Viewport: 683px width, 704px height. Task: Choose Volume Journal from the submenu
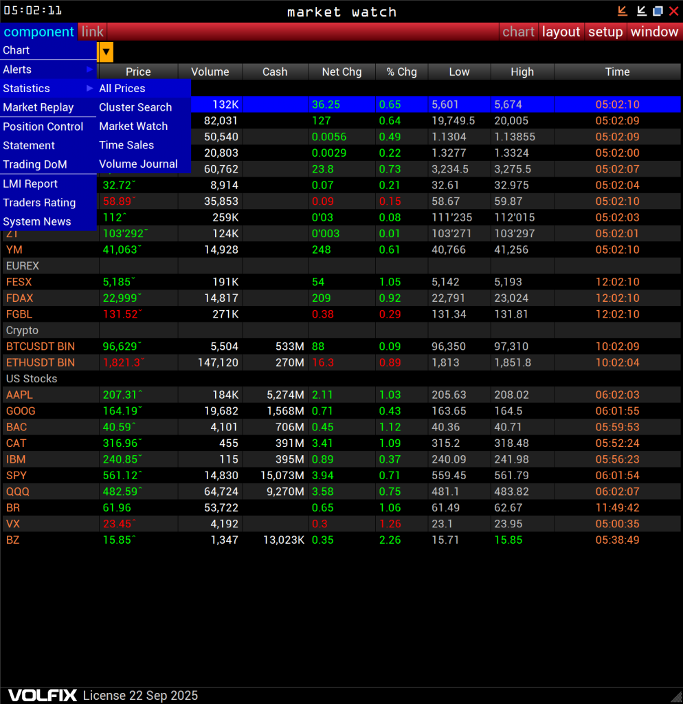coord(144,164)
